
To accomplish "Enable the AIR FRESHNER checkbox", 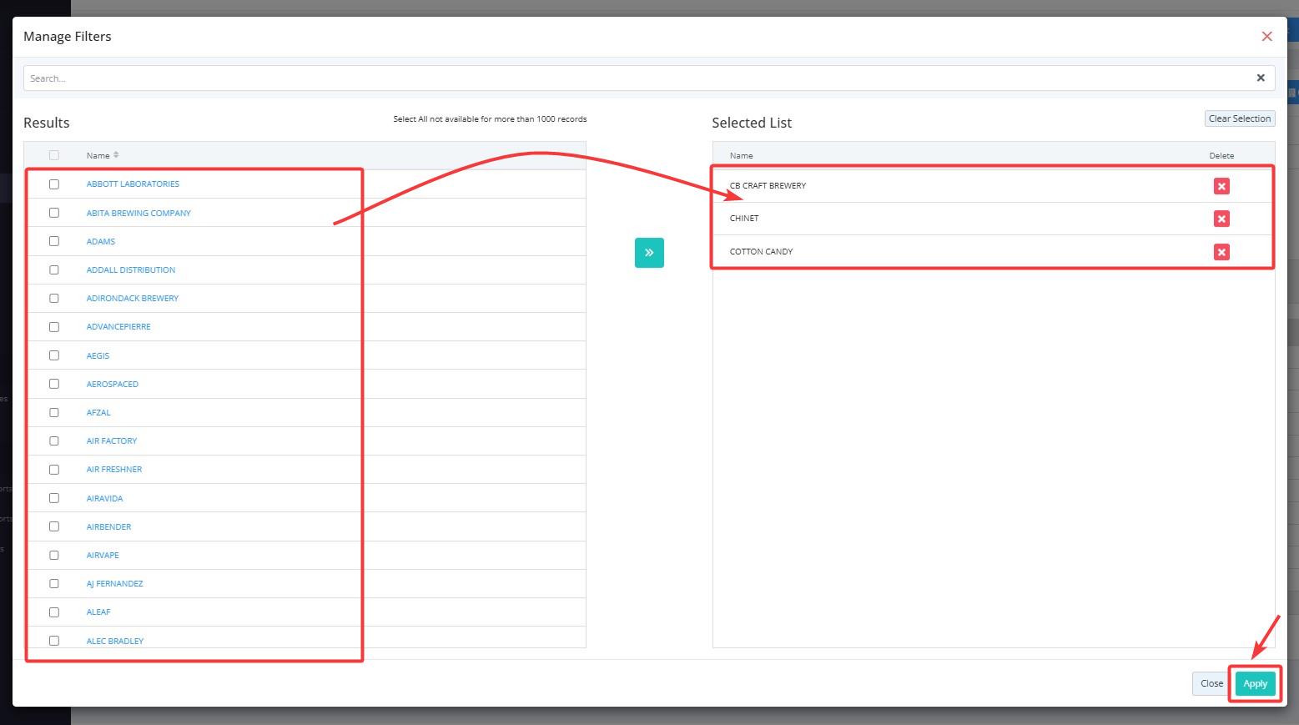I will pyautogui.click(x=54, y=470).
